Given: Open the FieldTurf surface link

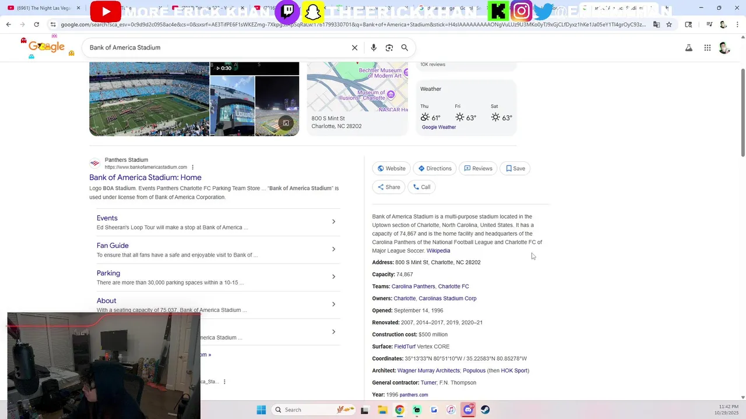Looking at the screenshot, I should tap(404, 347).
